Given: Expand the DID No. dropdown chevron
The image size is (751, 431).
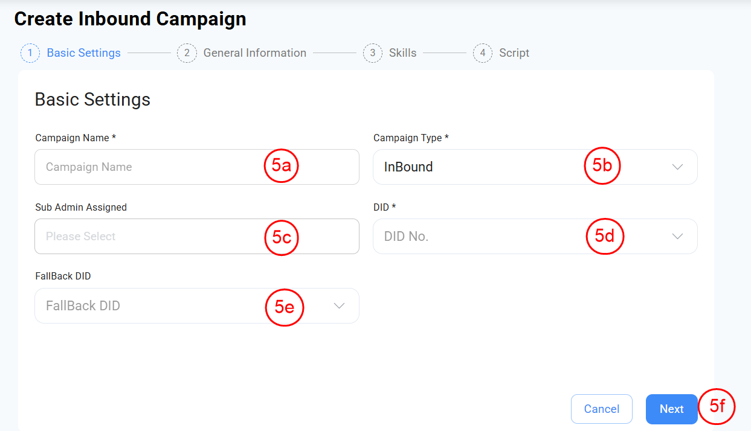Looking at the screenshot, I should click(677, 237).
